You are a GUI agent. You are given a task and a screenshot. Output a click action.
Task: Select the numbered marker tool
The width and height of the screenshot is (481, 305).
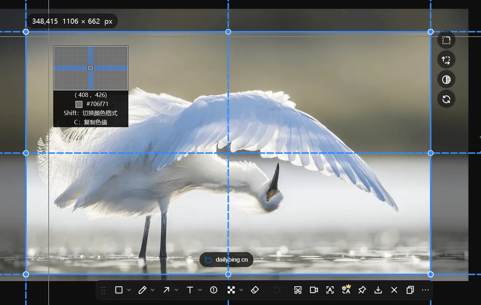[214, 290]
